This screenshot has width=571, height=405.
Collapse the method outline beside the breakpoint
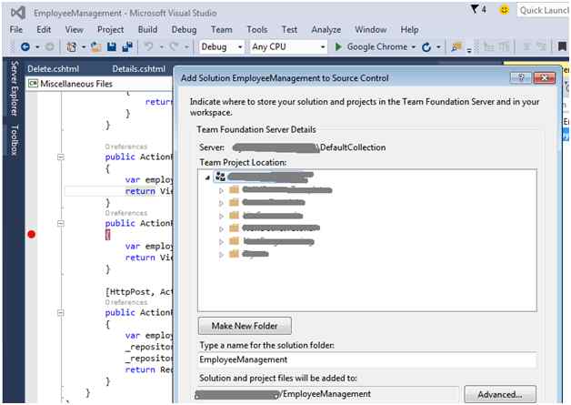tap(61, 223)
